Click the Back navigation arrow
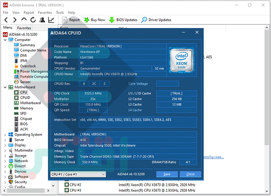Viewport: 271px width, 196px height. coord(6,20)
